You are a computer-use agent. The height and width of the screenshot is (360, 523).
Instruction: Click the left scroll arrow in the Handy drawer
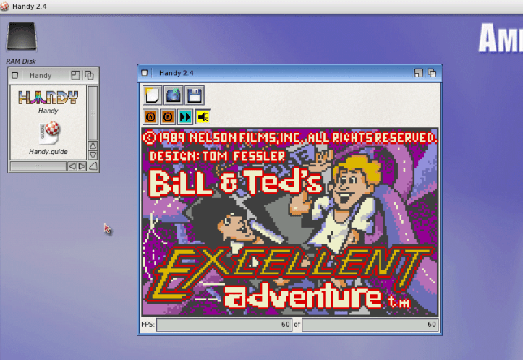point(72,166)
